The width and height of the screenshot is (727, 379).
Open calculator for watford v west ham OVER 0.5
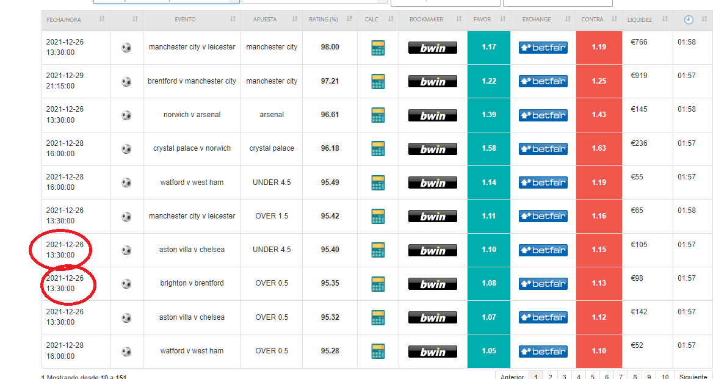click(378, 351)
